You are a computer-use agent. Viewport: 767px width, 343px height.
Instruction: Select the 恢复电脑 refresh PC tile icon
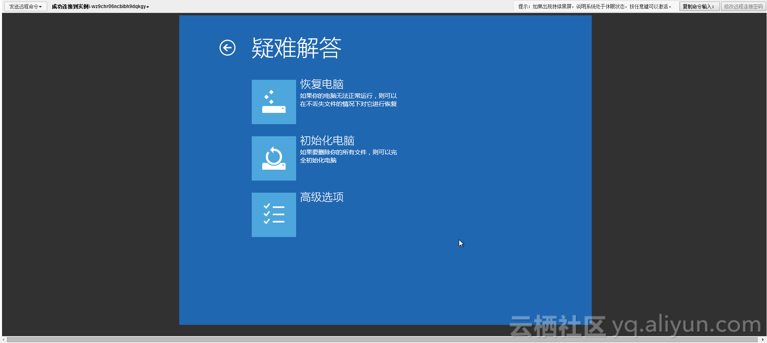coord(274,102)
